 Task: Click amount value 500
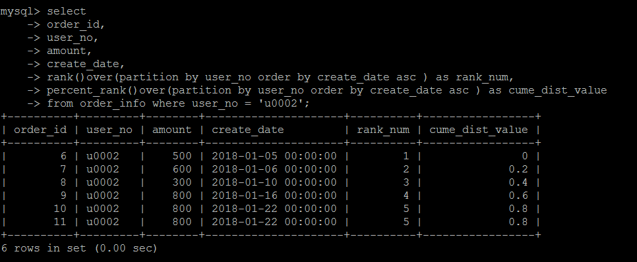point(181,156)
